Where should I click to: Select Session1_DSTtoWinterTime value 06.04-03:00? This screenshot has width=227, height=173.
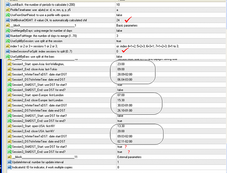point(125,80)
